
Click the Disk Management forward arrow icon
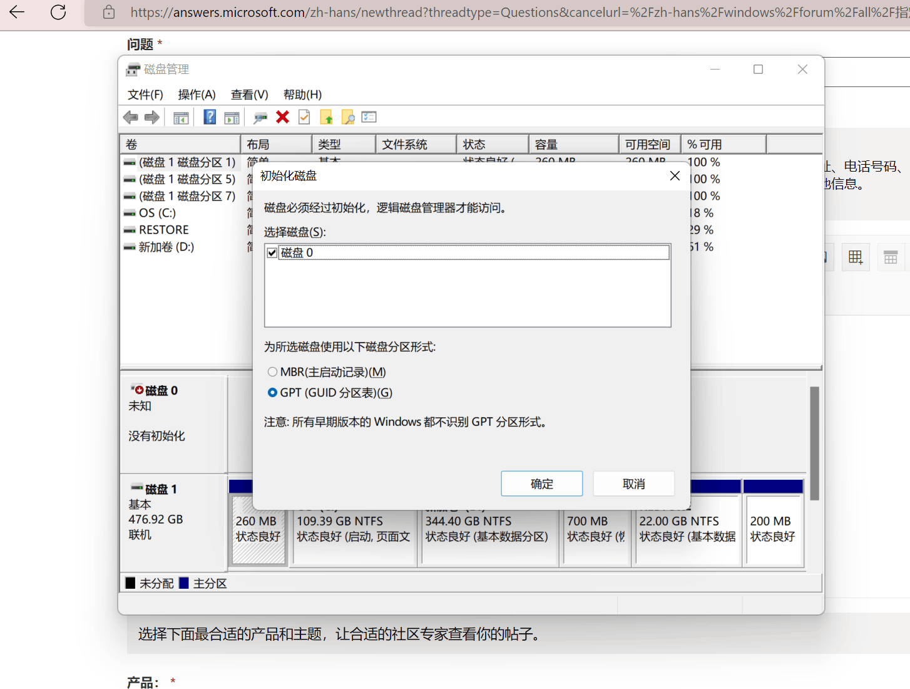pyautogui.click(x=151, y=117)
